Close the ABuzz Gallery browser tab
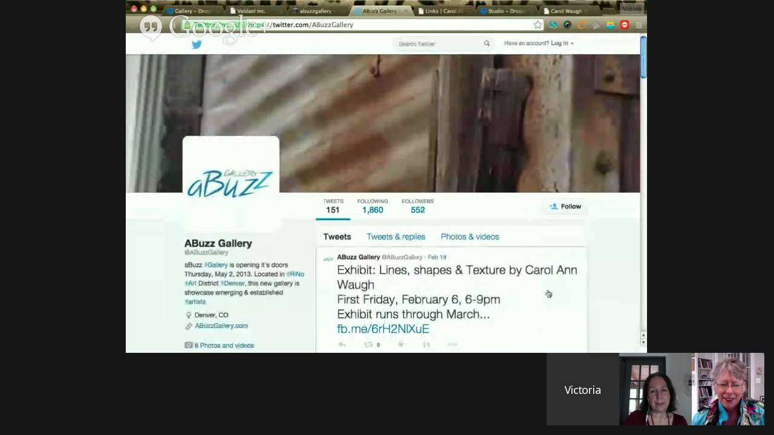Screen dimensions: 774x435 click(x=406, y=11)
